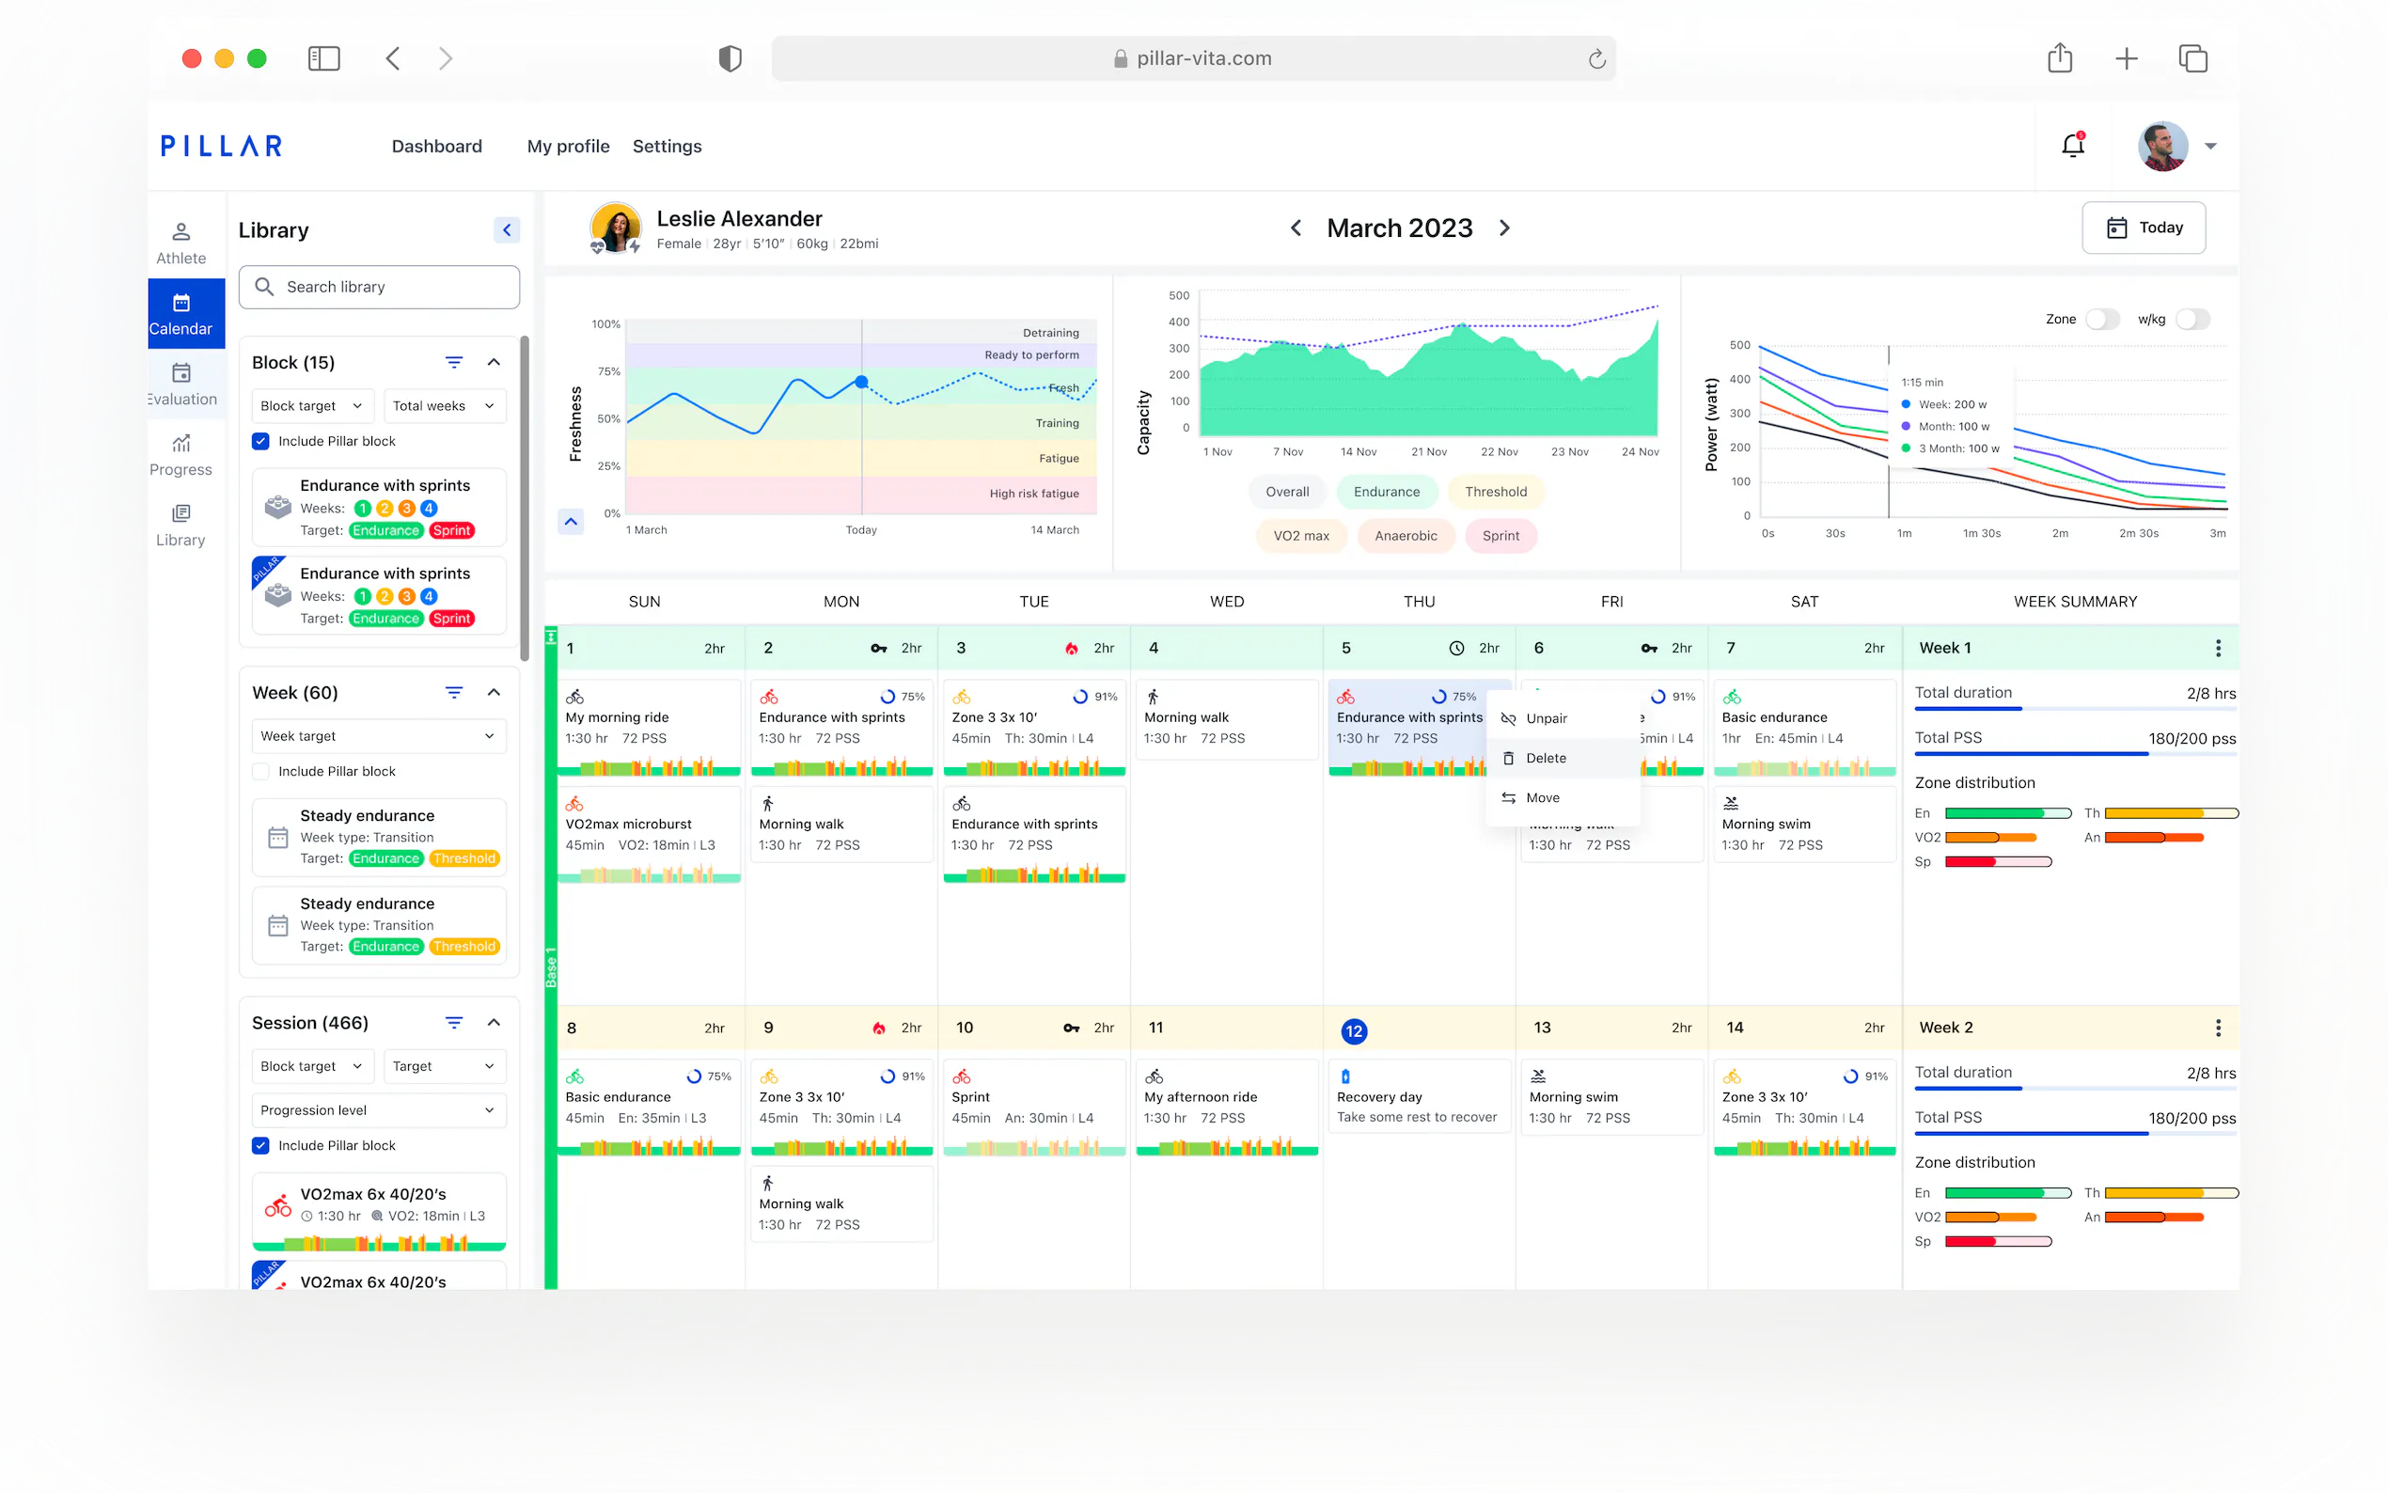Go to next month arrow
The width and height of the screenshot is (2388, 1493).
(1503, 228)
